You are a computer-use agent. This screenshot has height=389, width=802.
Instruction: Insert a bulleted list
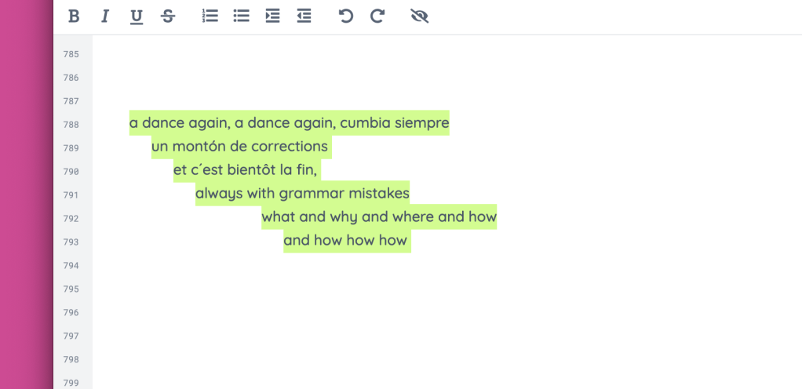pyautogui.click(x=241, y=16)
